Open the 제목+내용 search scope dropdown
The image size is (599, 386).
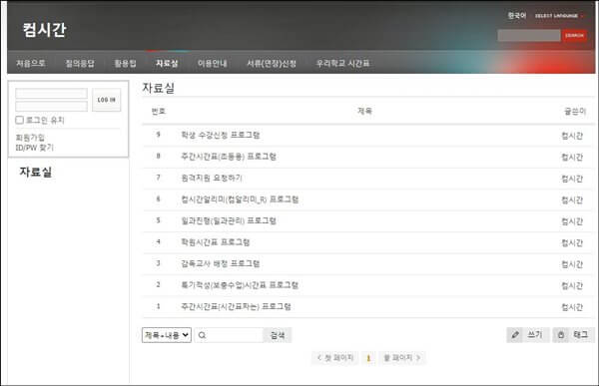tap(167, 335)
